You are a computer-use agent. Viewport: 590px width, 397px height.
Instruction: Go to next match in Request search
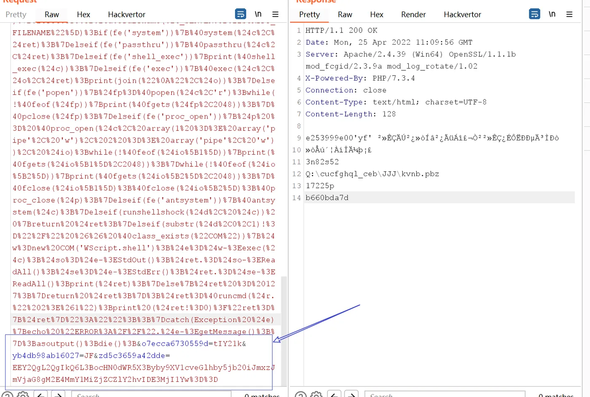(x=58, y=395)
